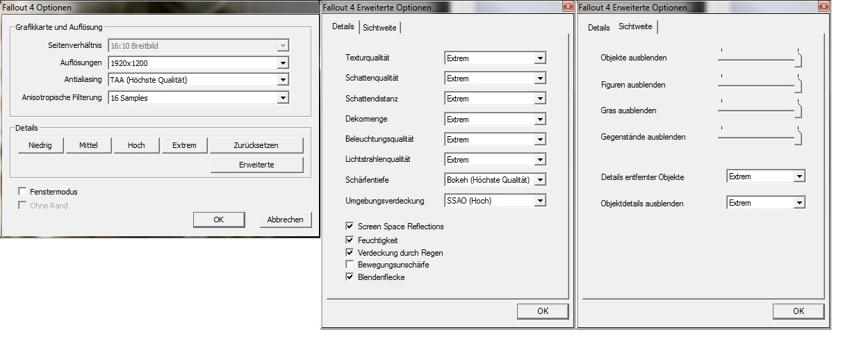Open the Schattenqualität dropdown
843x337 pixels.
coord(495,79)
